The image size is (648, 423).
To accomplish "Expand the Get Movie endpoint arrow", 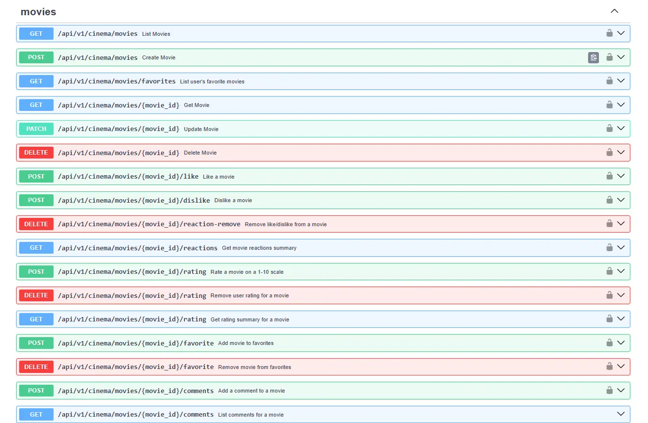I will click(x=621, y=105).
